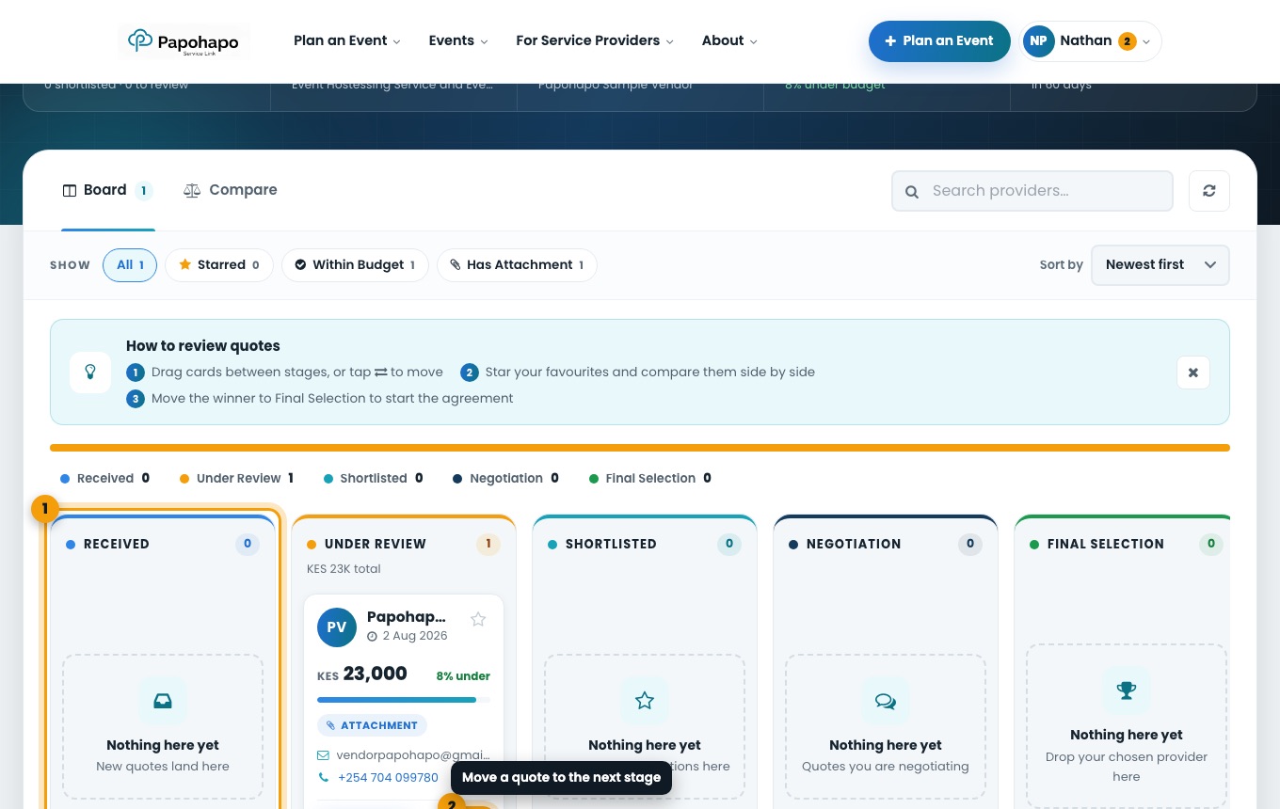The width and height of the screenshot is (1280, 809).
Task: Select the All filter chip
Action: coord(130,265)
